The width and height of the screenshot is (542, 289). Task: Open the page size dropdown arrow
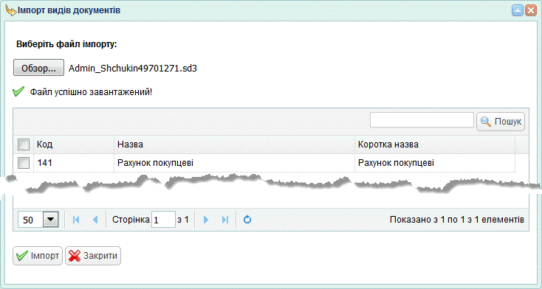click(x=51, y=220)
